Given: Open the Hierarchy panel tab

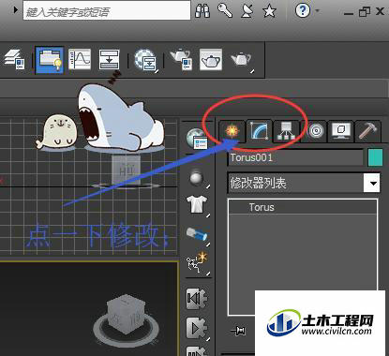Looking at the screenshot, I should click(286, 131).
